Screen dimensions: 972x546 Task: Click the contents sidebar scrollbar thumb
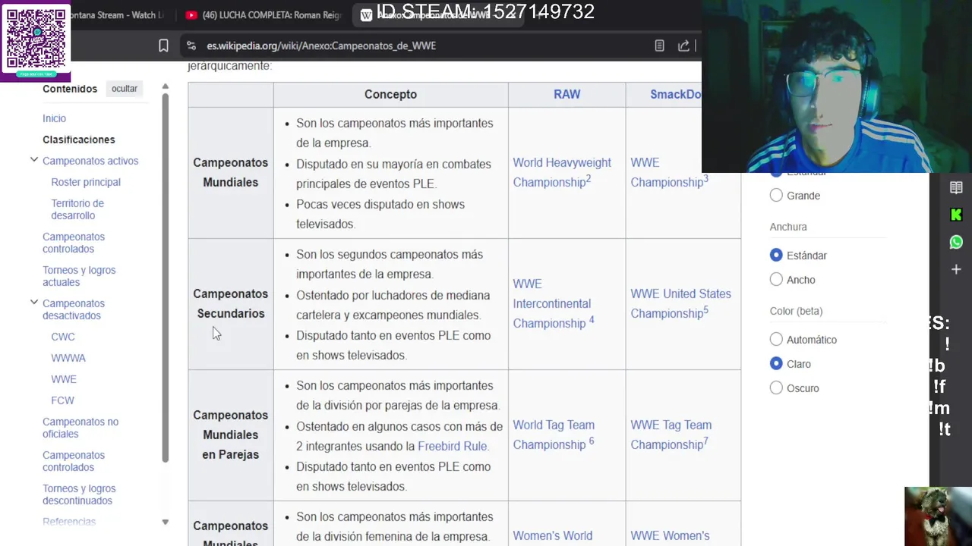(166, 278)
